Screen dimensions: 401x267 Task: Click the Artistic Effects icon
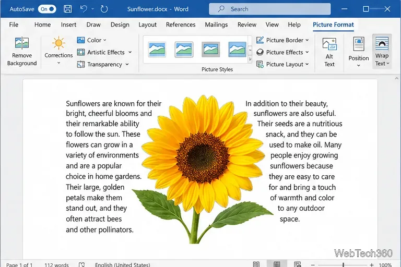(x=81, y=52)
